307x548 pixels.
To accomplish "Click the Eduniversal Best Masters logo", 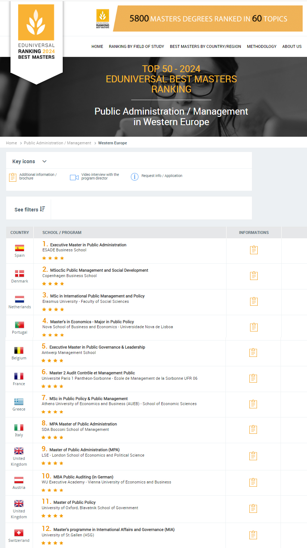I will [x=36, y=33].
